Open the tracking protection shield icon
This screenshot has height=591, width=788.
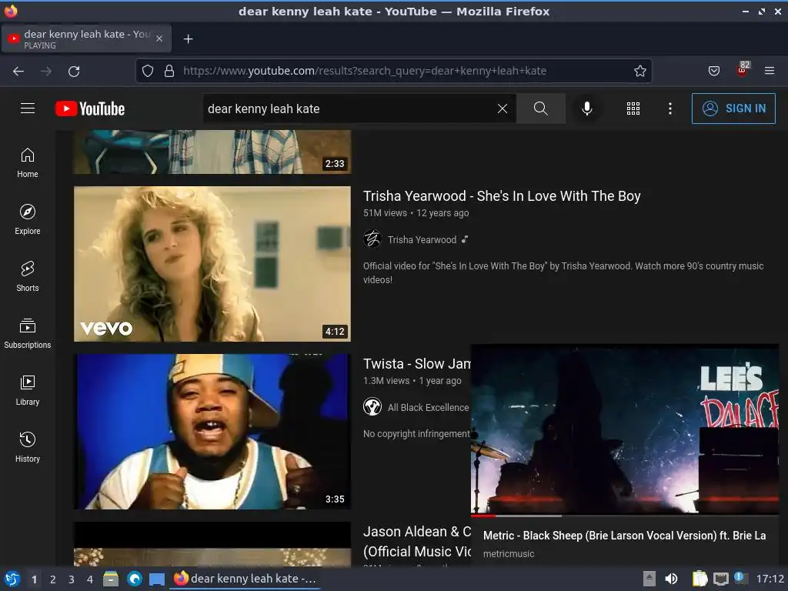click(148, 71)
